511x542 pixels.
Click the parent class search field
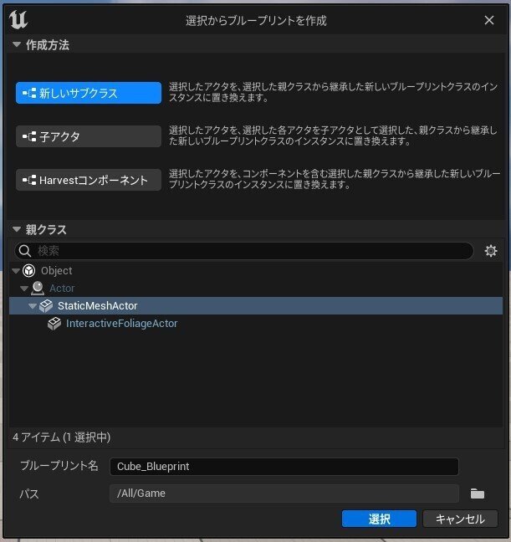tap(243, 251)
